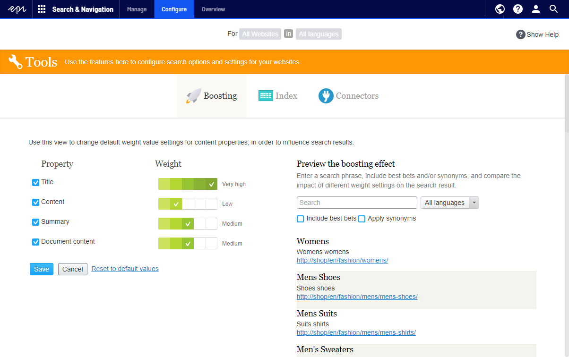Expand the All languages preview dropdown

pos(450,203)
